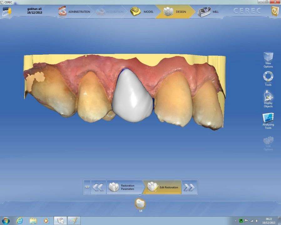Select the Edit Restoration step
The image size is (281, 225).
[x=163, y=187]
